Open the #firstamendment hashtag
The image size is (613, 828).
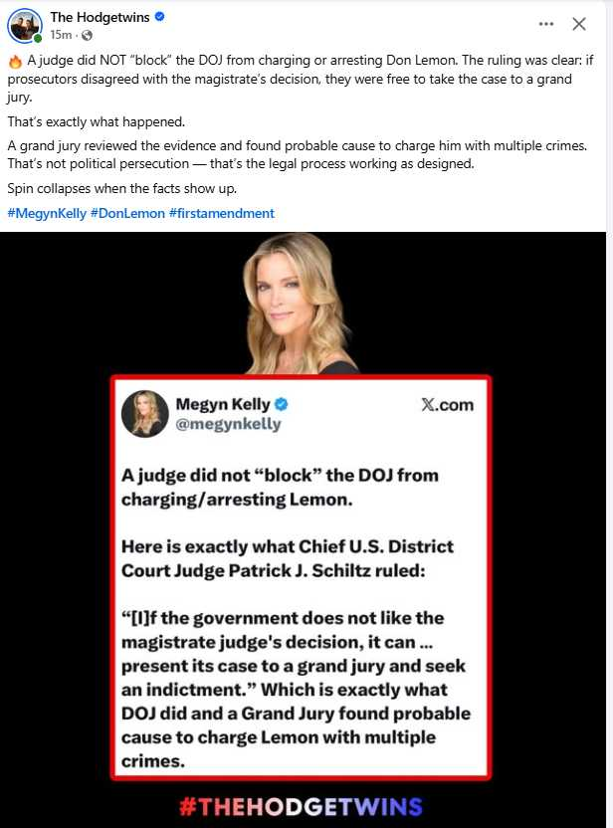point(222,213)
